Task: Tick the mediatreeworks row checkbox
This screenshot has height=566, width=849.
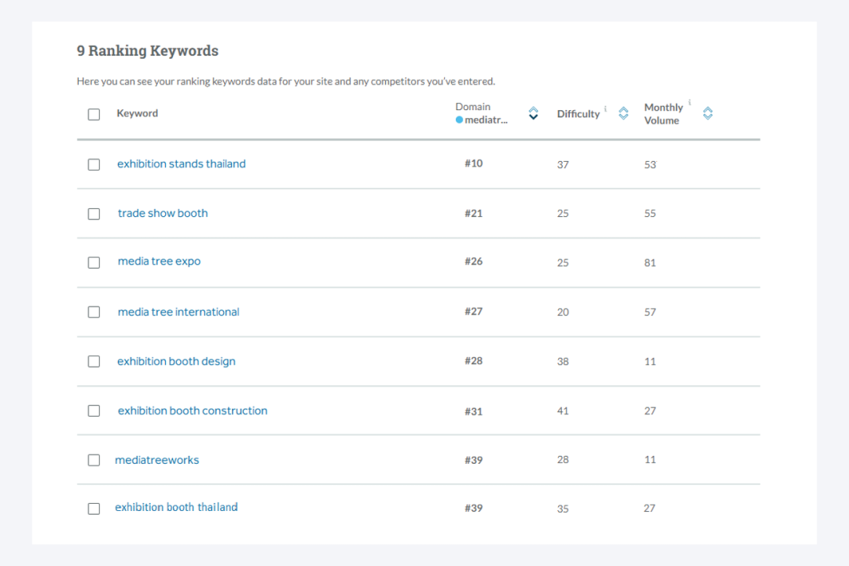Action: pyautogui.click(x=94, y=460)
